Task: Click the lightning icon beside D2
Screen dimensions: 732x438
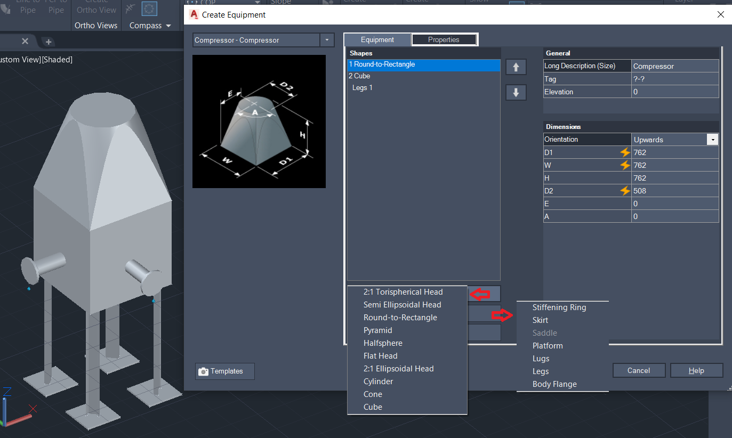Action: (x=625, y=191)
